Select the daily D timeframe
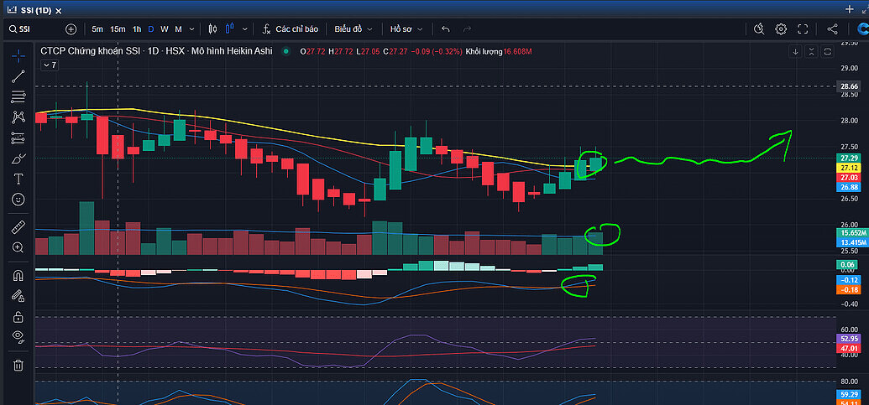Viewport: 869px width, 405px height. pos(151,29)
